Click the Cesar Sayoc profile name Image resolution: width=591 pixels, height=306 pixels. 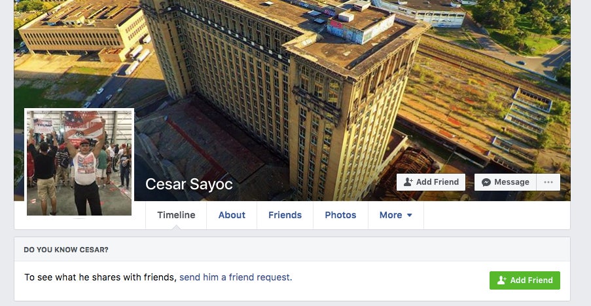189,184
